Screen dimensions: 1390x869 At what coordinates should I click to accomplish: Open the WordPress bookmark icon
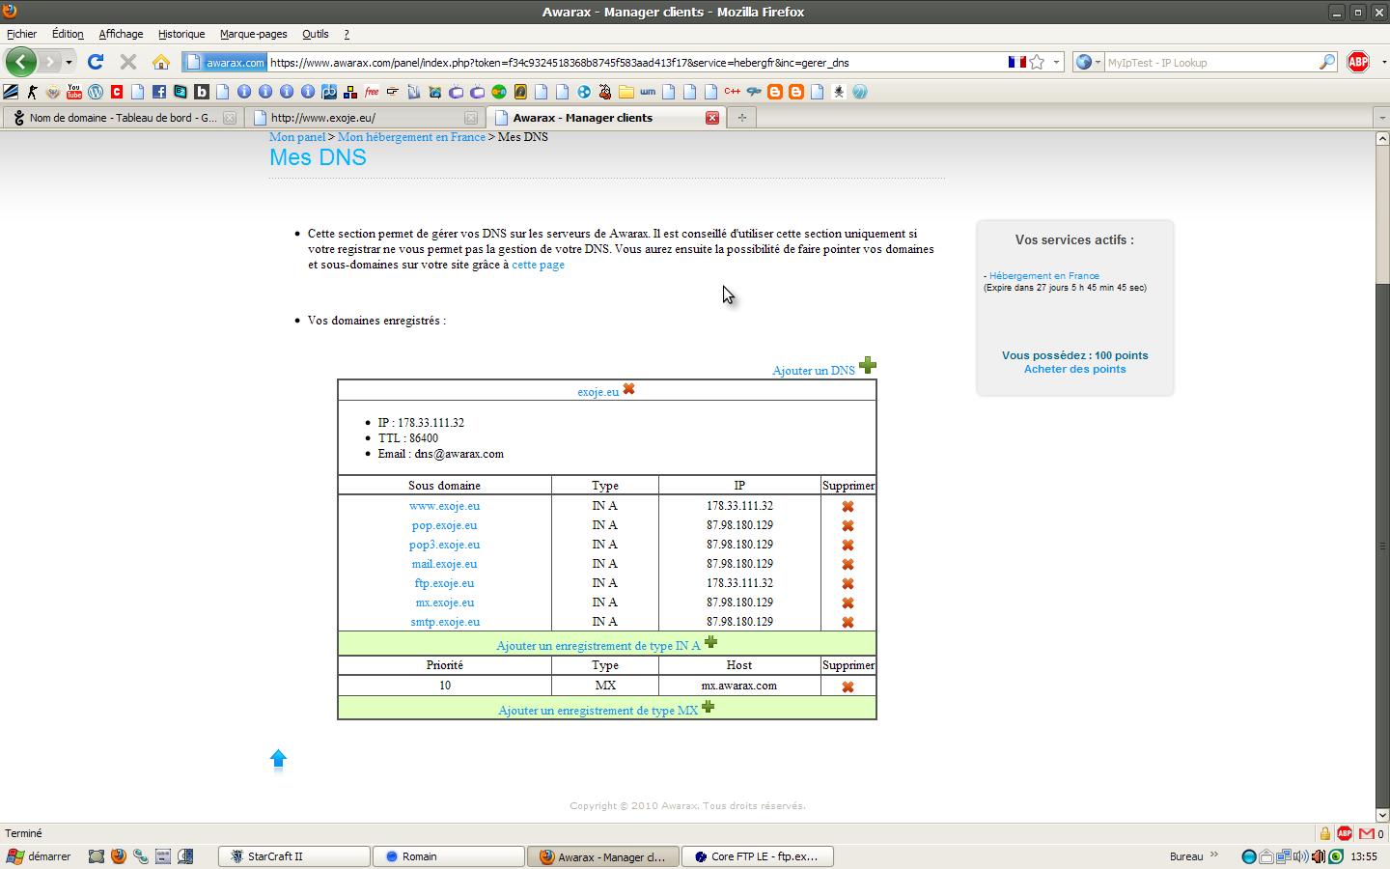(x=96, y=92)
